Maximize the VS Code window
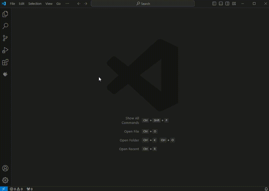 (254, 3)
